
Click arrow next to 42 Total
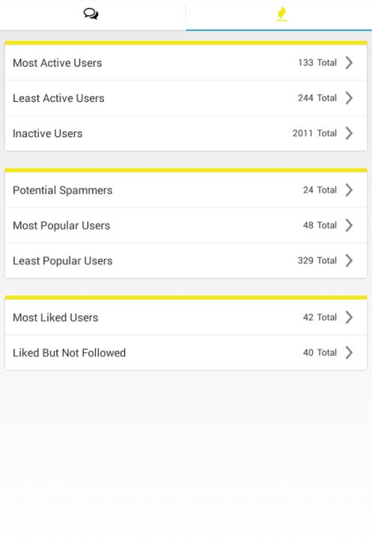tap(349, 317)
